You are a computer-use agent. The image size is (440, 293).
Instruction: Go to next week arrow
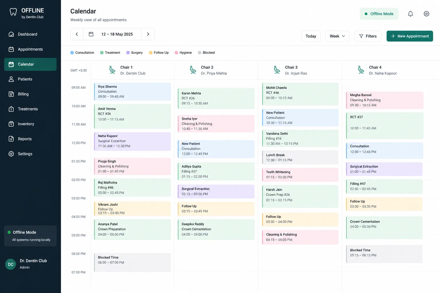point(148,34)
